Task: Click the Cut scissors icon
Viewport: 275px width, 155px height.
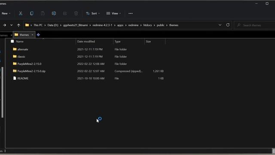Action: click(21, 13)
